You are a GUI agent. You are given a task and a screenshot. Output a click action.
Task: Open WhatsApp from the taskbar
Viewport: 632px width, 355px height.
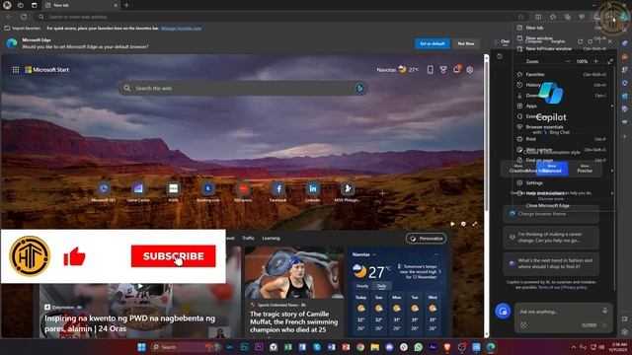coord(418,347)
